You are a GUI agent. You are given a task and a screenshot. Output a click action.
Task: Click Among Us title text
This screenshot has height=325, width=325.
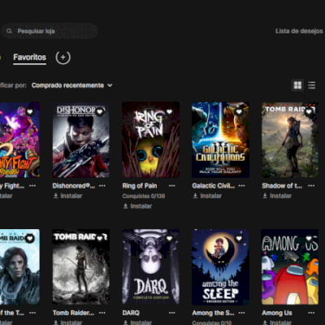coord(277,313)
